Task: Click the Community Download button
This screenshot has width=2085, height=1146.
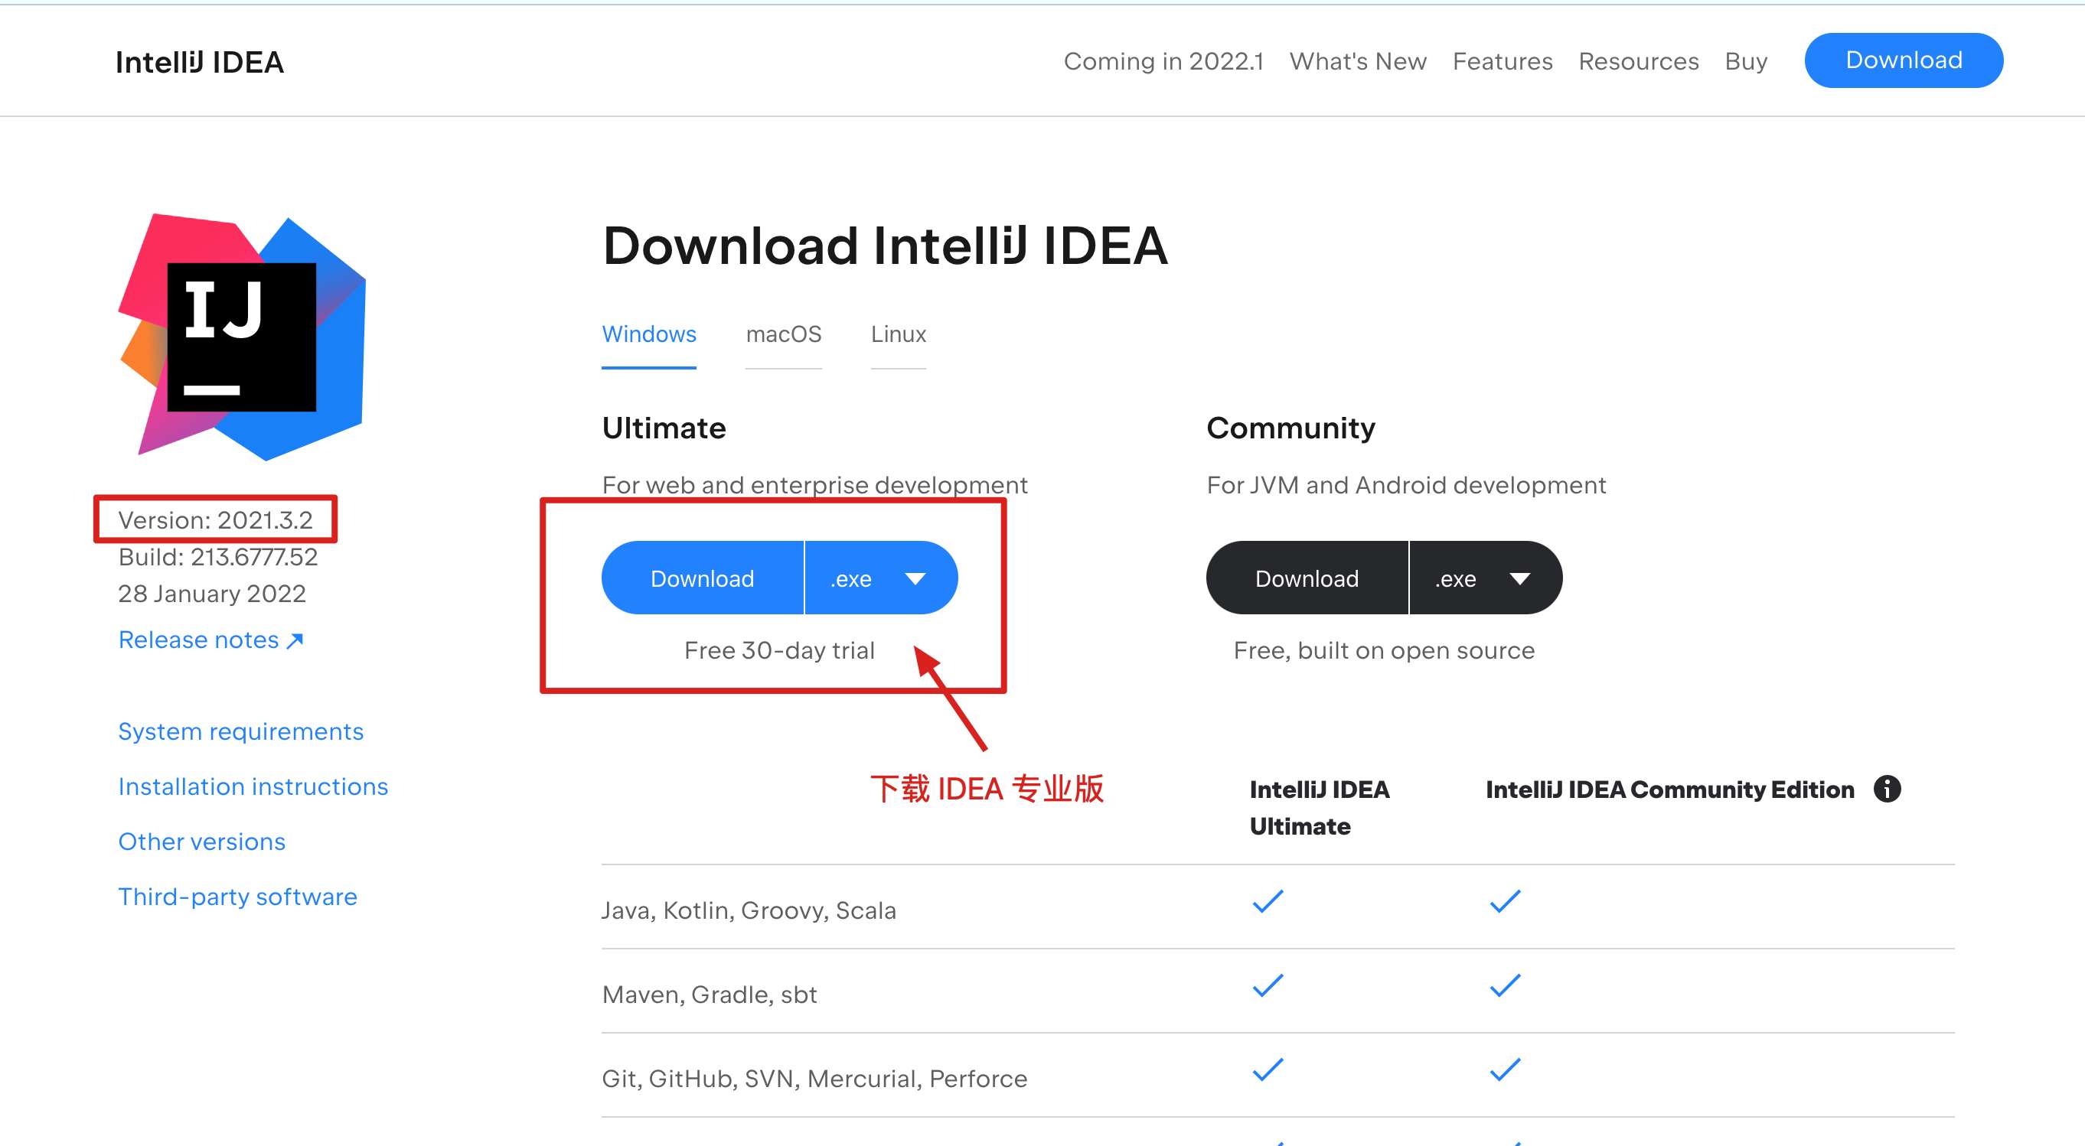Action: point(1304,578)
